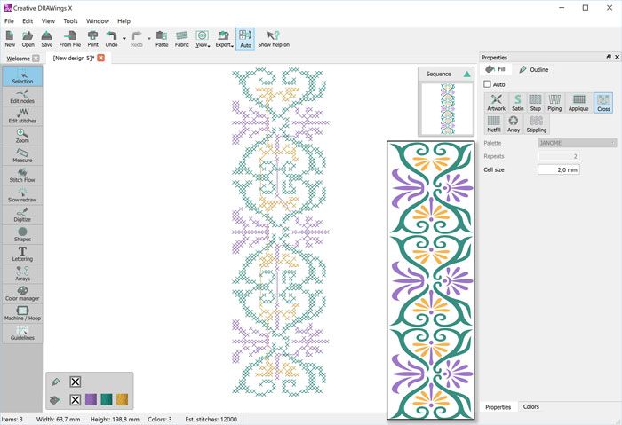The width and height of the screenshot is (622, 425).
Task: Open the Lettering tool
Action: 22,253
